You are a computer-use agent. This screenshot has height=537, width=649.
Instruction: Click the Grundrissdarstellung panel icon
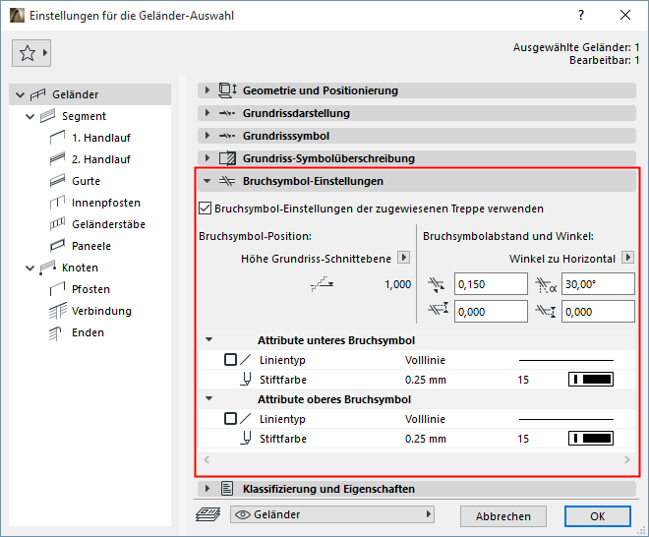coord(227,113)
